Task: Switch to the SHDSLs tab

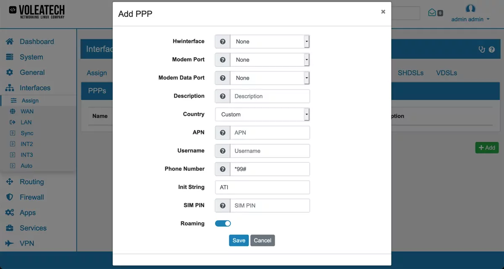Action: coord(410,73)
